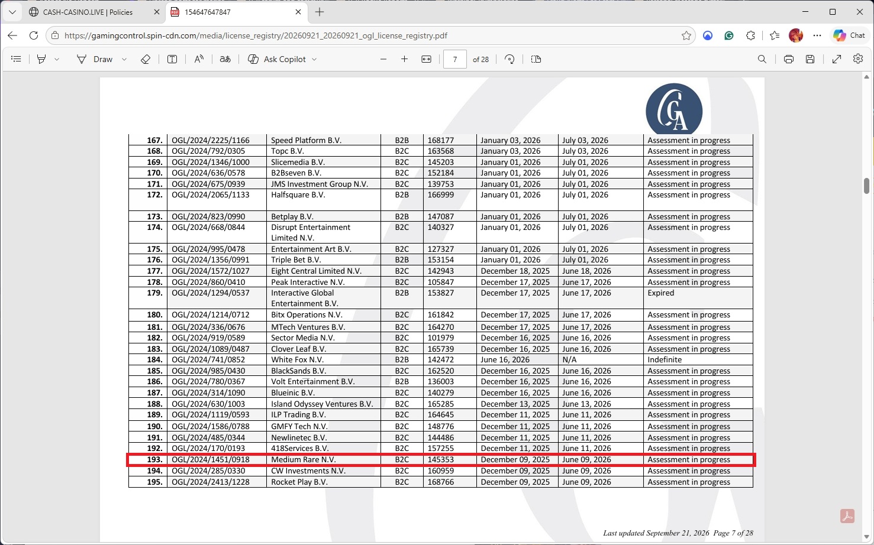This screenshot has height=545, width=874.
Task: Save the PDF with the disk icon
Action: click(810, 59)
